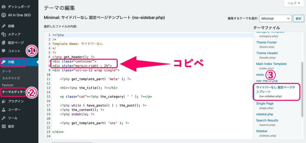Open the テーマエディター submenu item
306x143 pixels.
14,92
